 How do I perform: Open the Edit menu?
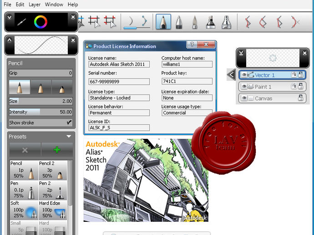[20, 5]
